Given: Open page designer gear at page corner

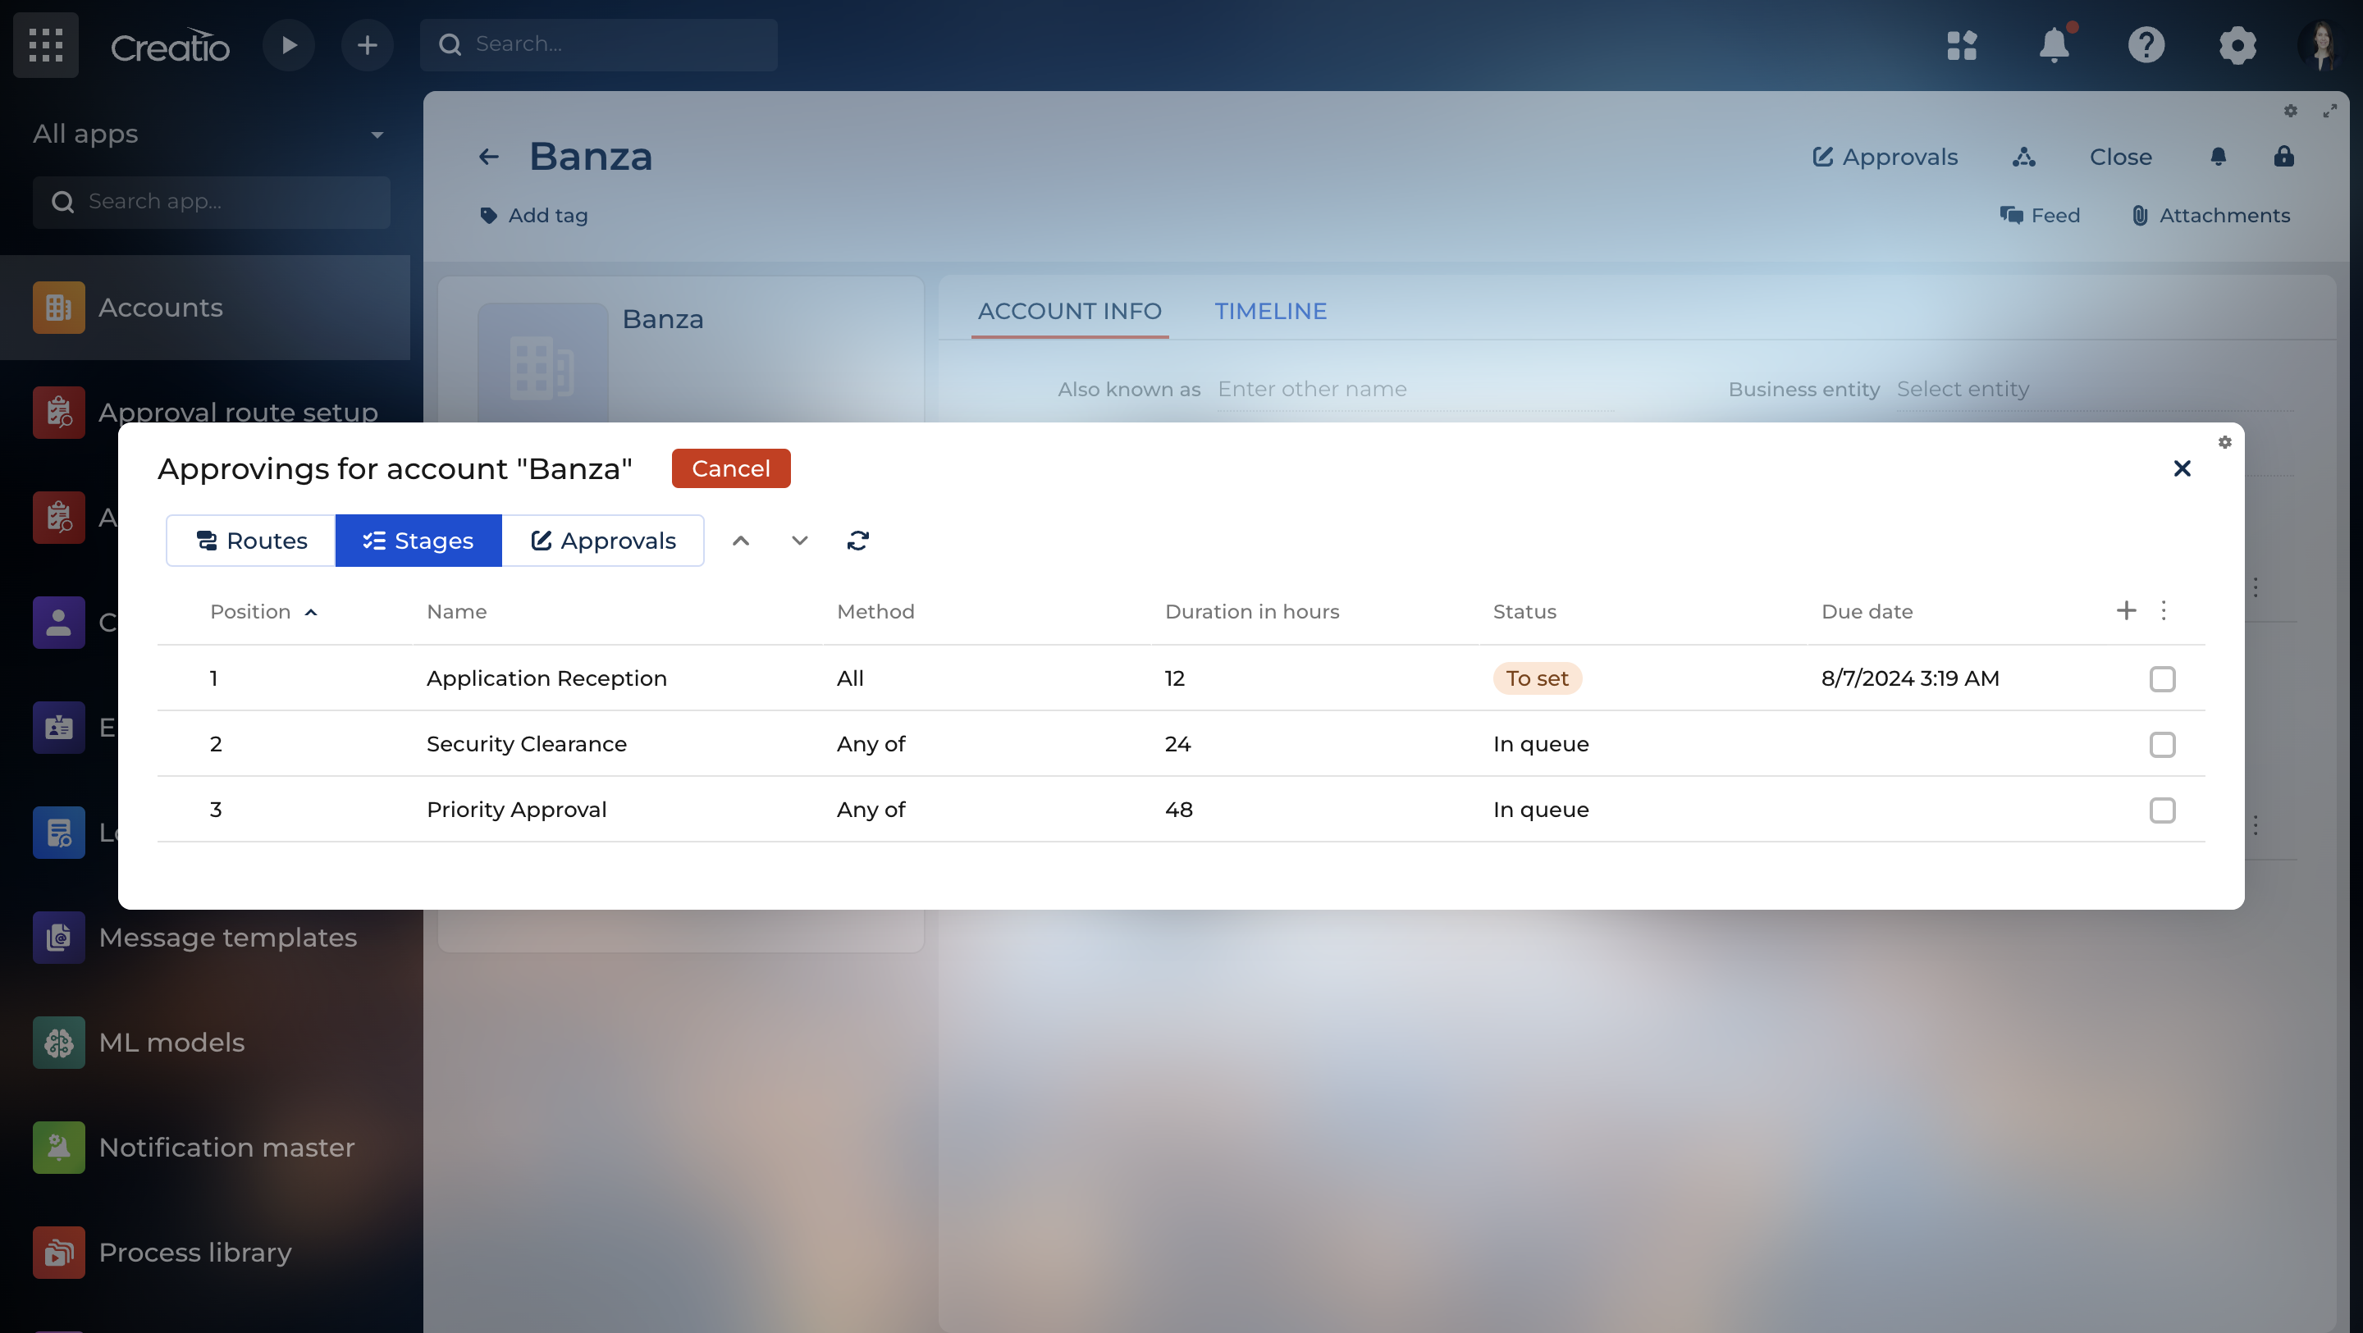Looking at the screenshot, I should coord(2291,110).
